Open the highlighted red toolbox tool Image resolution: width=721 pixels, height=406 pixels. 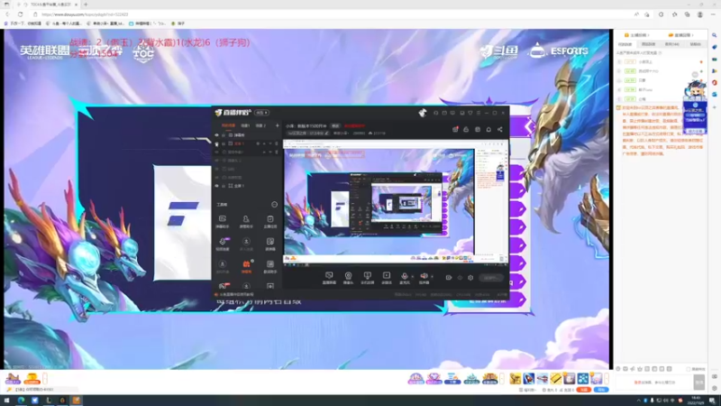click(246, 266)
